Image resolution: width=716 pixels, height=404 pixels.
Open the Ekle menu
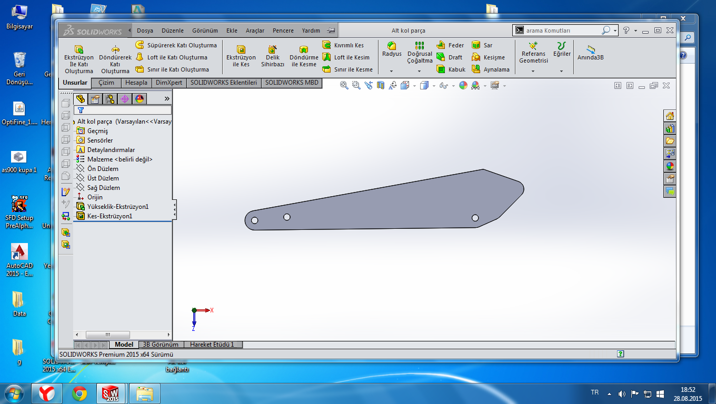point(232,31)
